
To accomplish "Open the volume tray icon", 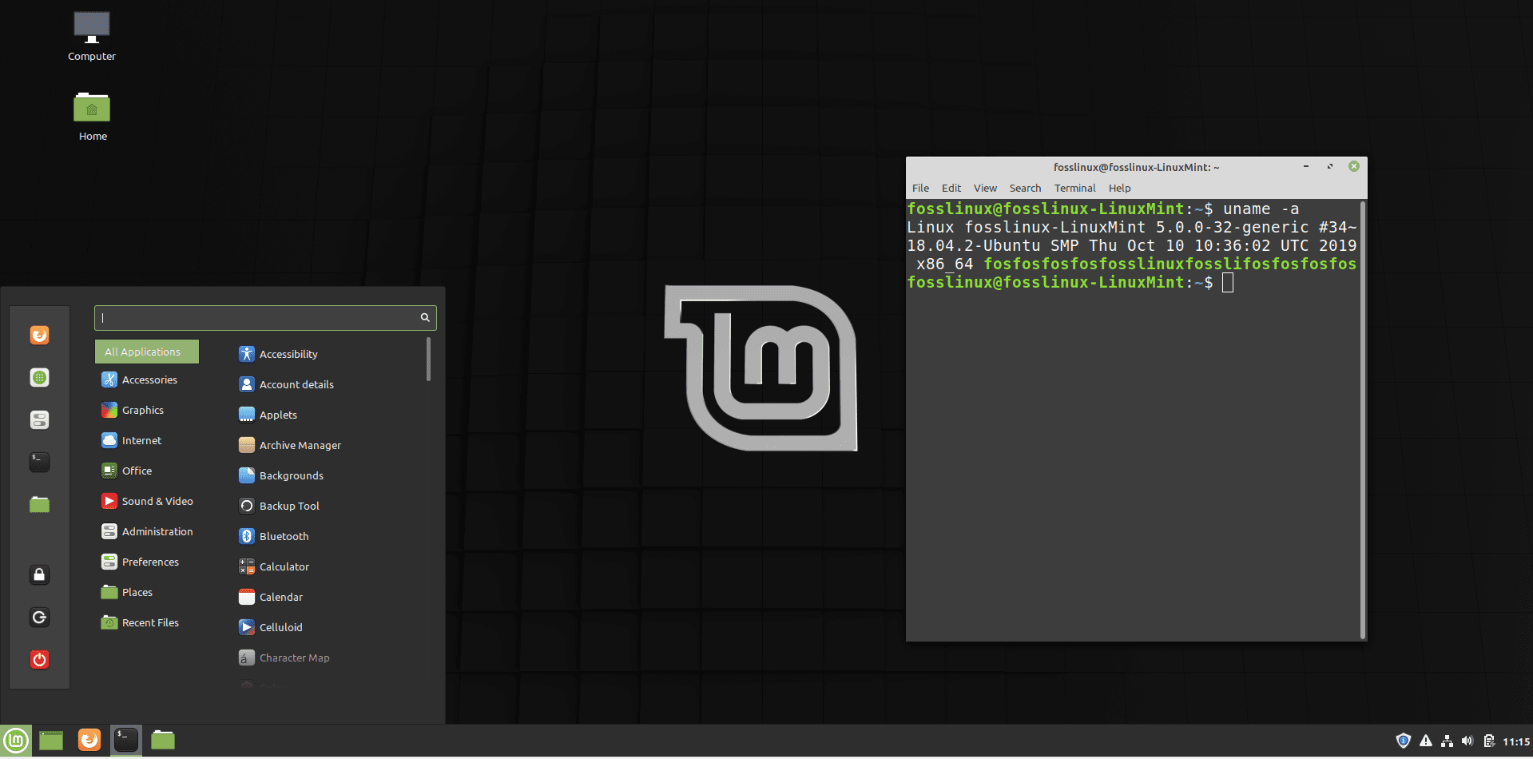I will pos(1467,741).
